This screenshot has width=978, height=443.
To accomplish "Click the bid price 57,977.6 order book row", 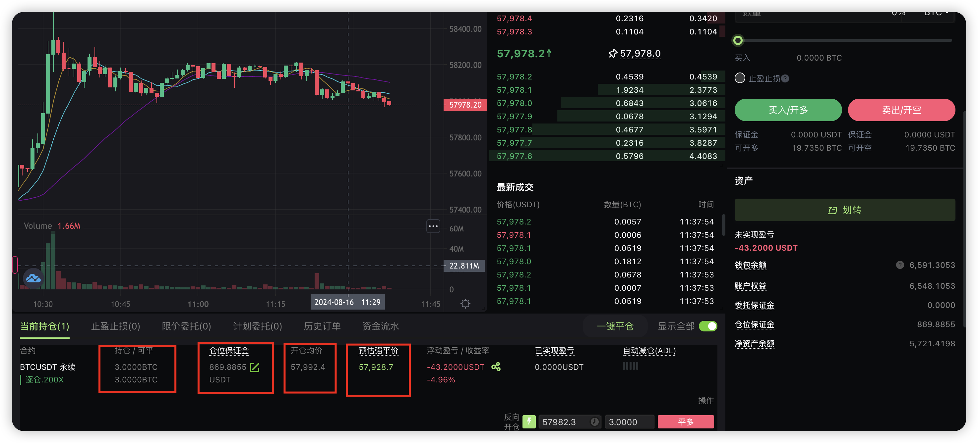I will [607, 156].
